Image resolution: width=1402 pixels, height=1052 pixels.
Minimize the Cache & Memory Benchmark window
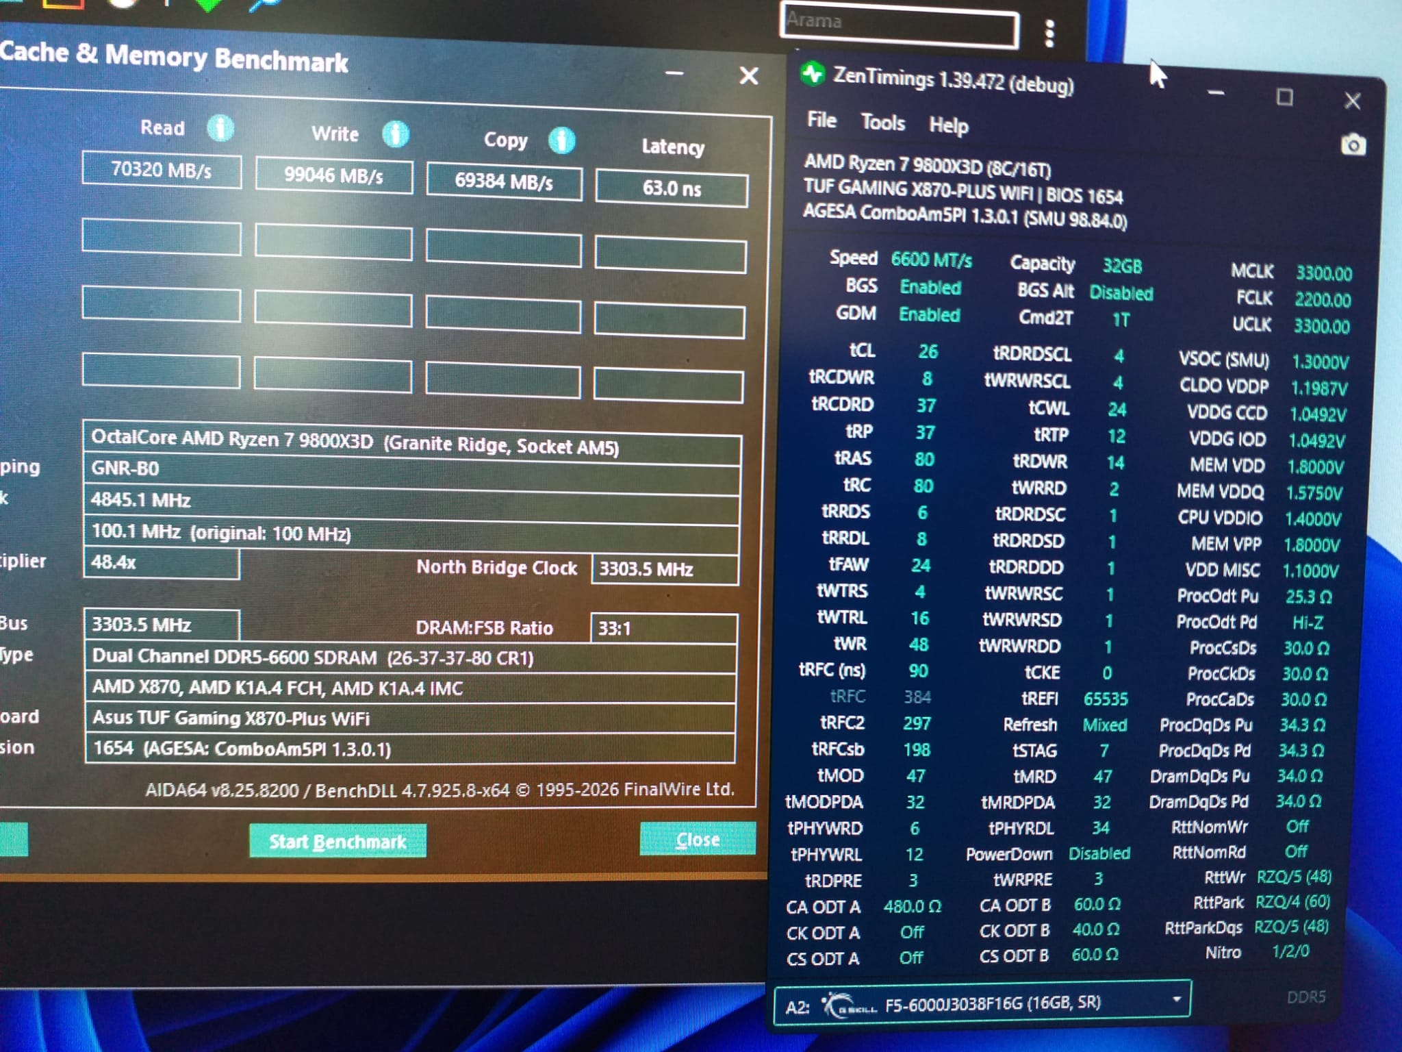(674, 73)
